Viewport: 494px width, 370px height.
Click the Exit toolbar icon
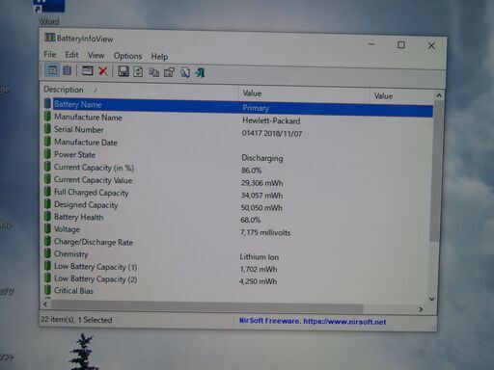[x=200, y=73]
